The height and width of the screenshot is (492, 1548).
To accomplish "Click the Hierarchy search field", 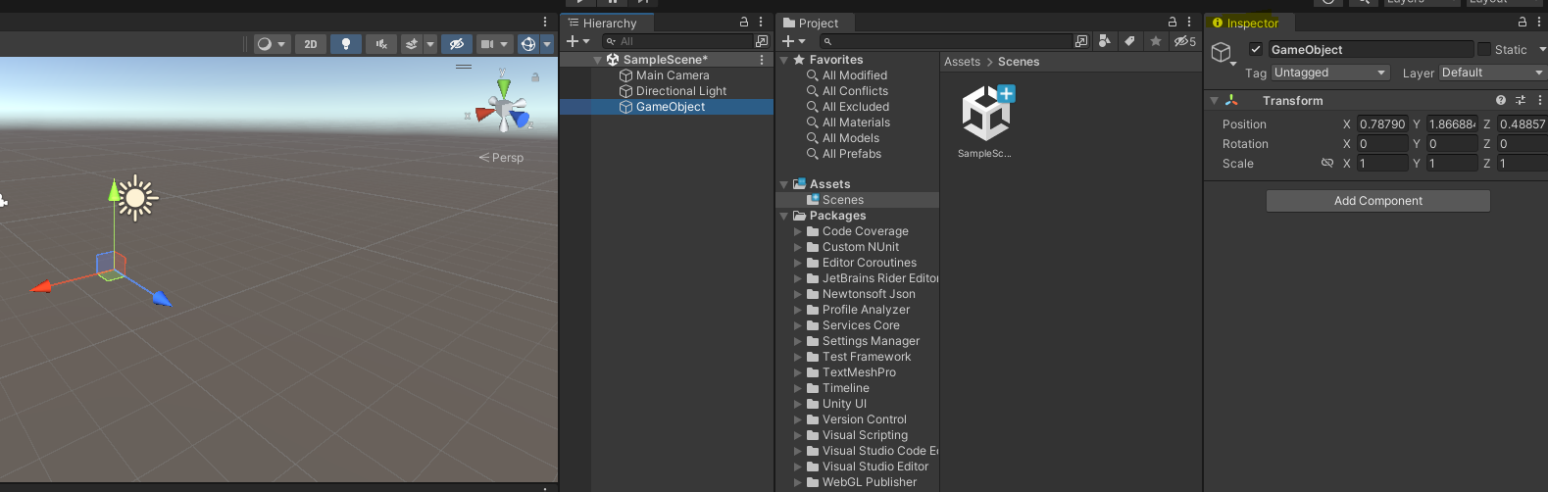I will 676,41.
